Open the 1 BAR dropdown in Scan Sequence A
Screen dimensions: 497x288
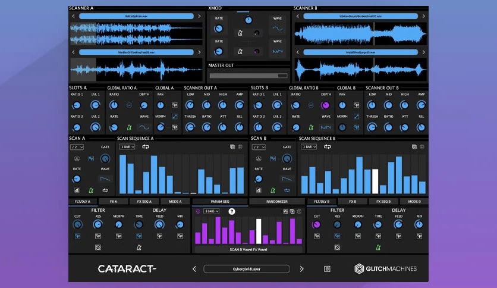point(127,147)
